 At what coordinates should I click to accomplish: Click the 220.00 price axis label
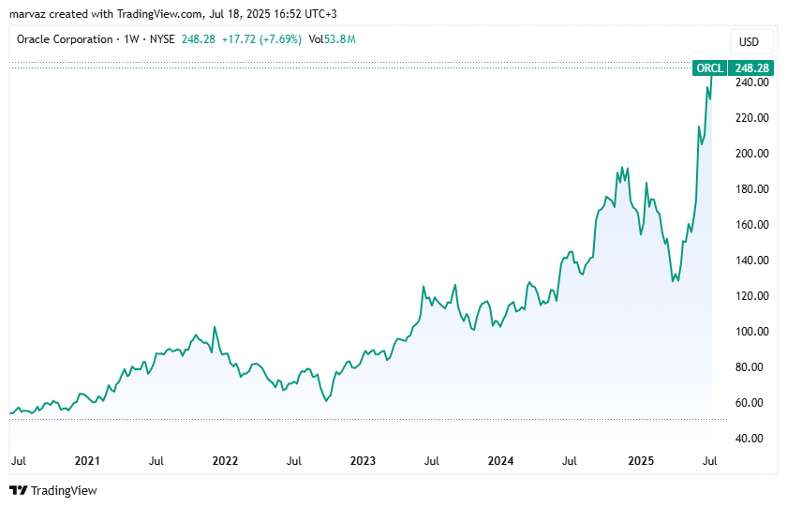pyautogui.click(x=751, y=118)
